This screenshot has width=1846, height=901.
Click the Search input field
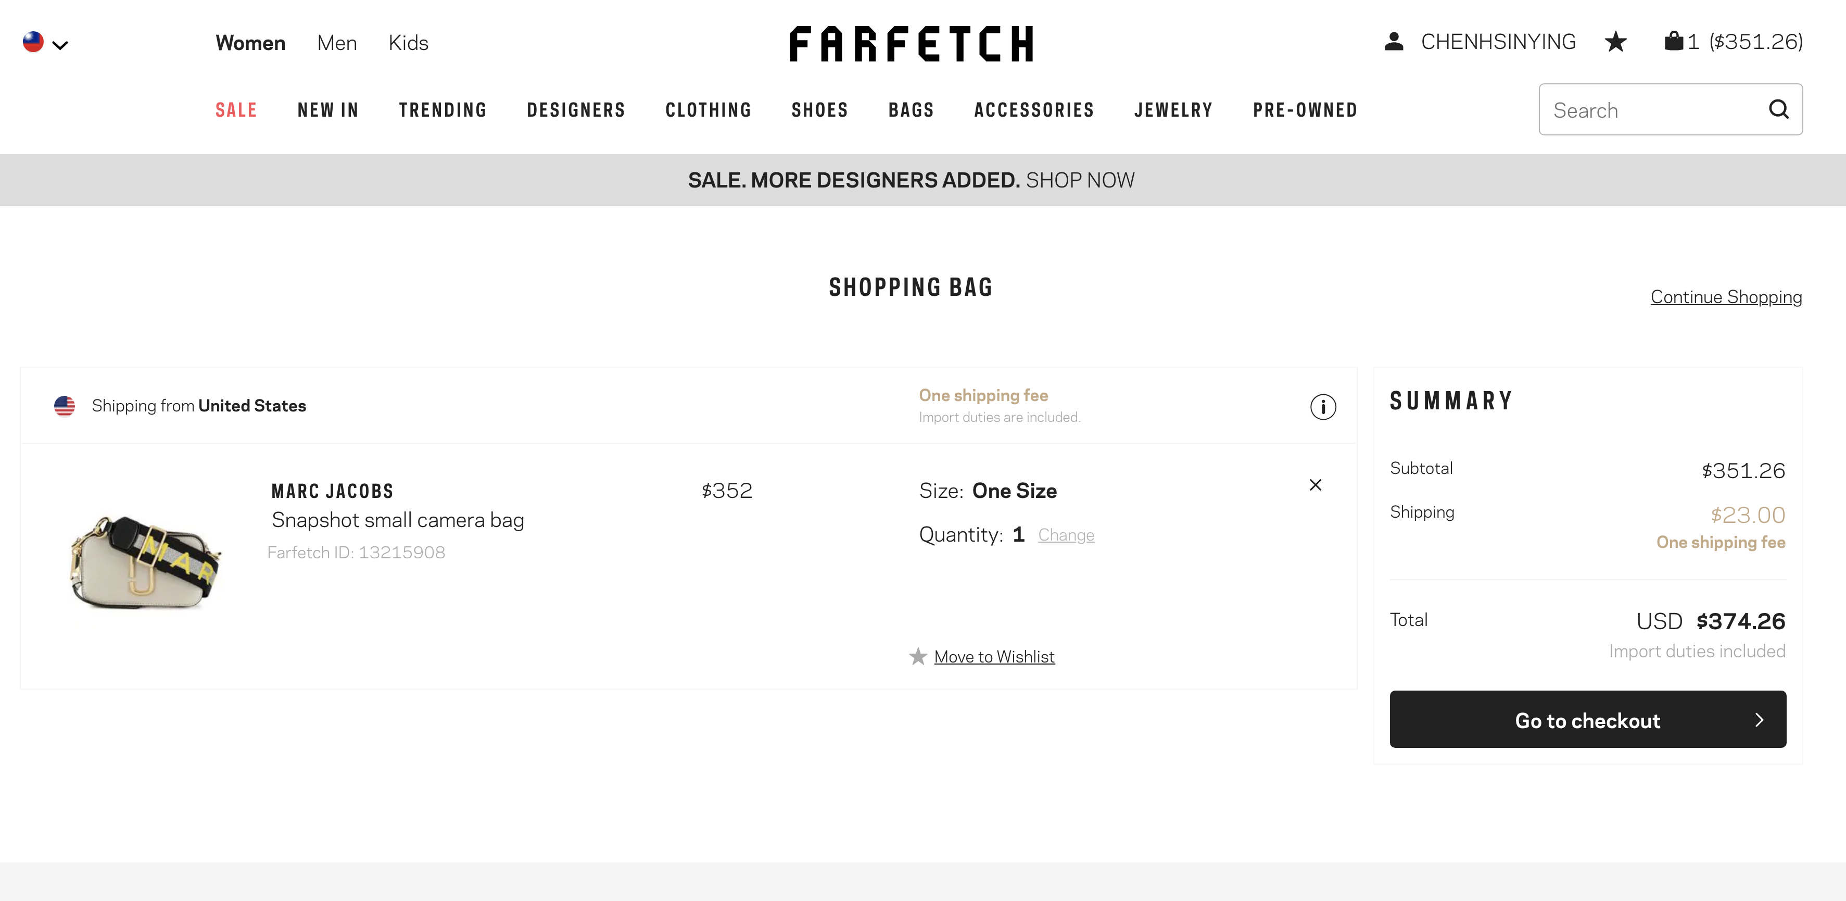pos(1655,110)
